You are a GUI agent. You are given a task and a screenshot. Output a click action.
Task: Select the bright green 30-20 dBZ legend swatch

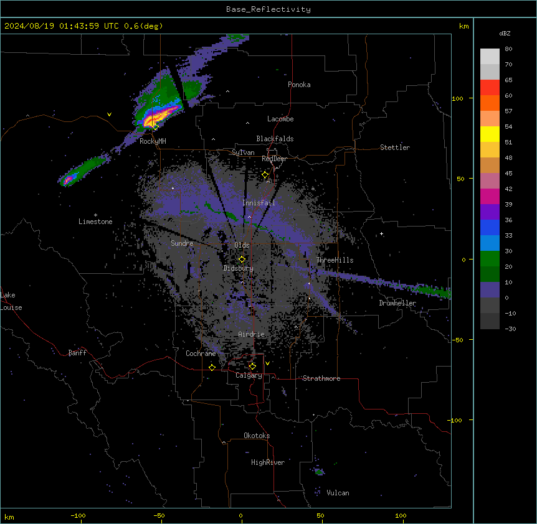(x=490, y=259)
